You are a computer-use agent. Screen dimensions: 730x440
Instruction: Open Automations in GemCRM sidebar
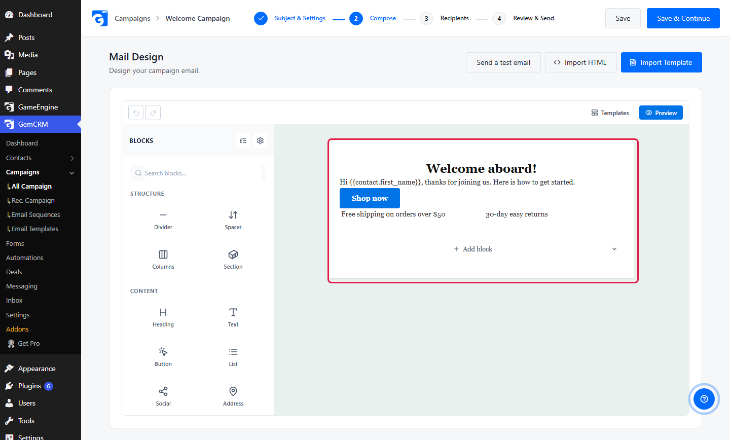tap(25, 258)
